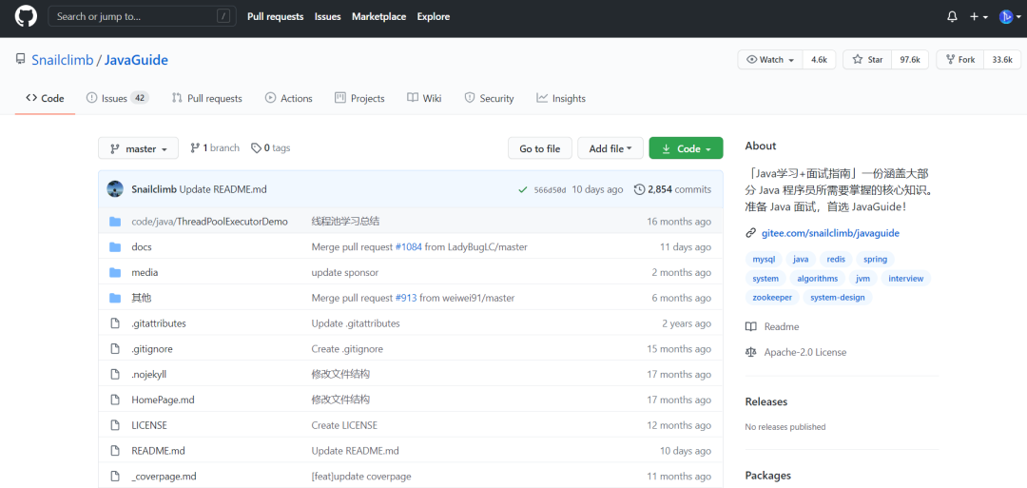The width and height of the screenshot is (1027, 488).
Task: Open the media folder
Action: pyautogui.click(x=145, y=272)
